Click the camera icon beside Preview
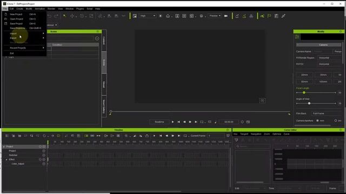 pos(226,16)
